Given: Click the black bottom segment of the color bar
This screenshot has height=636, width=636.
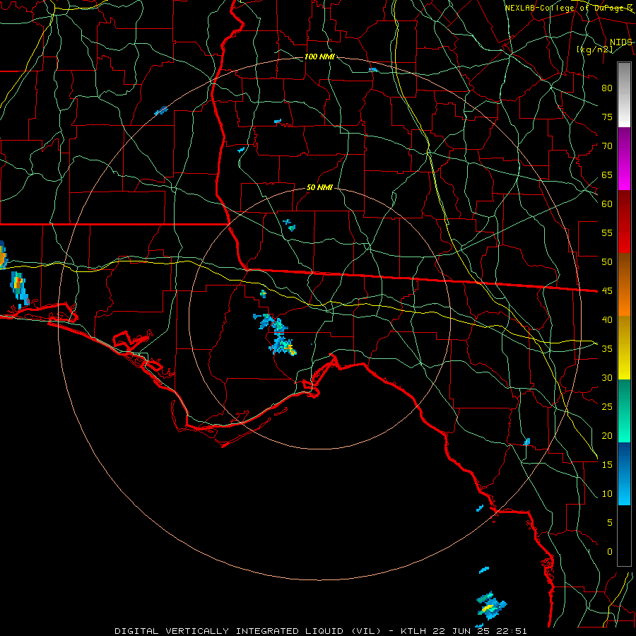Looking at the screenshot, I should point(624,536).
